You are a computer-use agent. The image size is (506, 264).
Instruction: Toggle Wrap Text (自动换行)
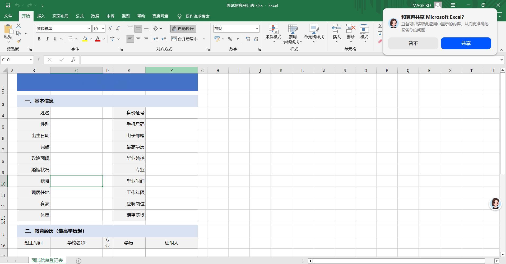tap(183, 29)
